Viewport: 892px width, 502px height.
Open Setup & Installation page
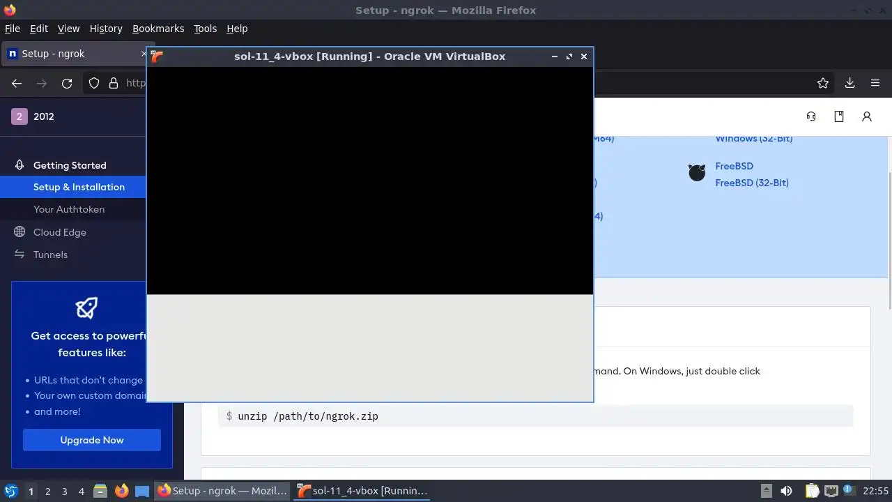[x=79, y=187]
